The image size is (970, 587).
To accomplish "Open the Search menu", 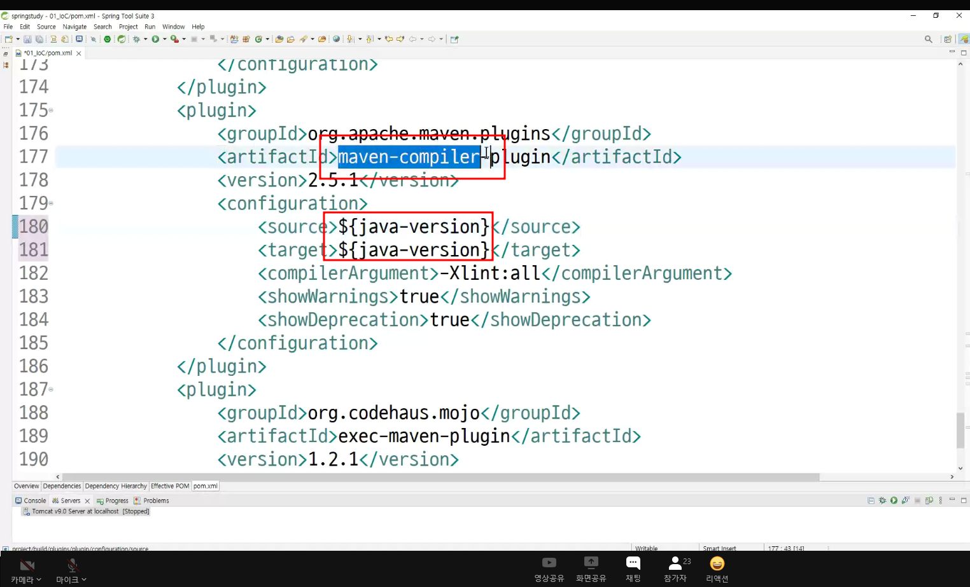I will pyautogui.click(x=102, y=27).
